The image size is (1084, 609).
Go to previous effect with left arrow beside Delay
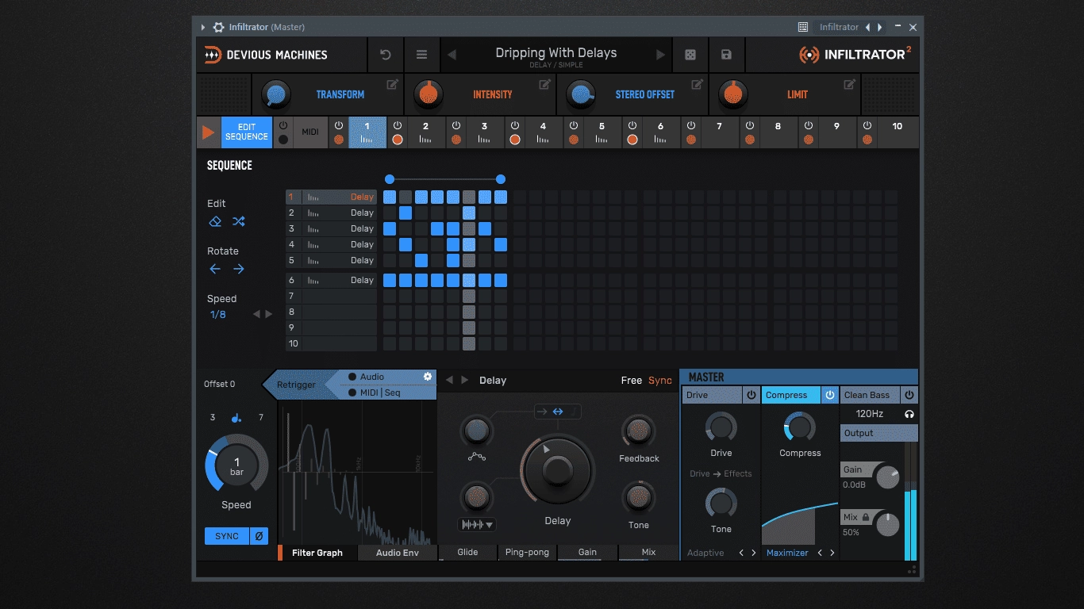[449, 380]
